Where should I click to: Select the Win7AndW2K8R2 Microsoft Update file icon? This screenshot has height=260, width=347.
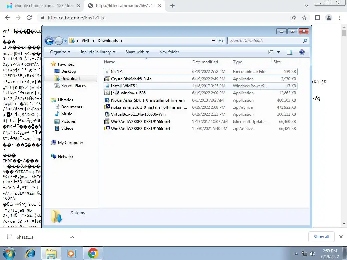[x=107, y=122]
